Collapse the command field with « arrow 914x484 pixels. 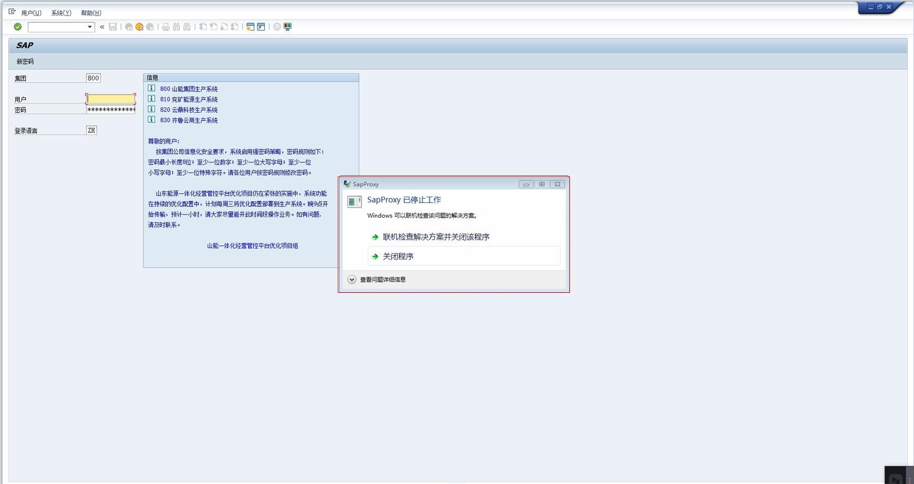pos(101,27)
